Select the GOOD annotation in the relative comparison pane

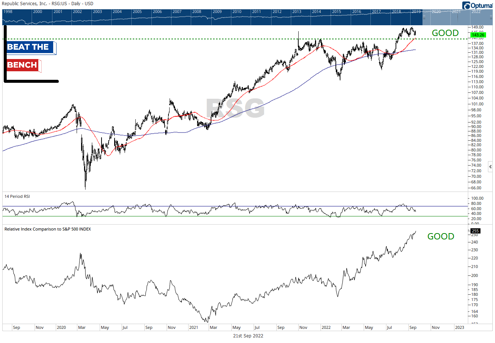pos(441,236)
